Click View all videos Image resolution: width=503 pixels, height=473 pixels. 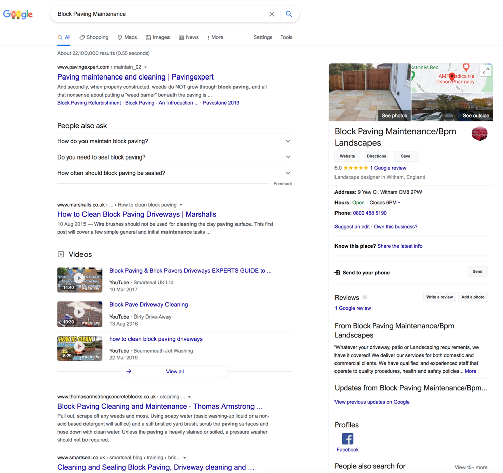tap(175, 371)
